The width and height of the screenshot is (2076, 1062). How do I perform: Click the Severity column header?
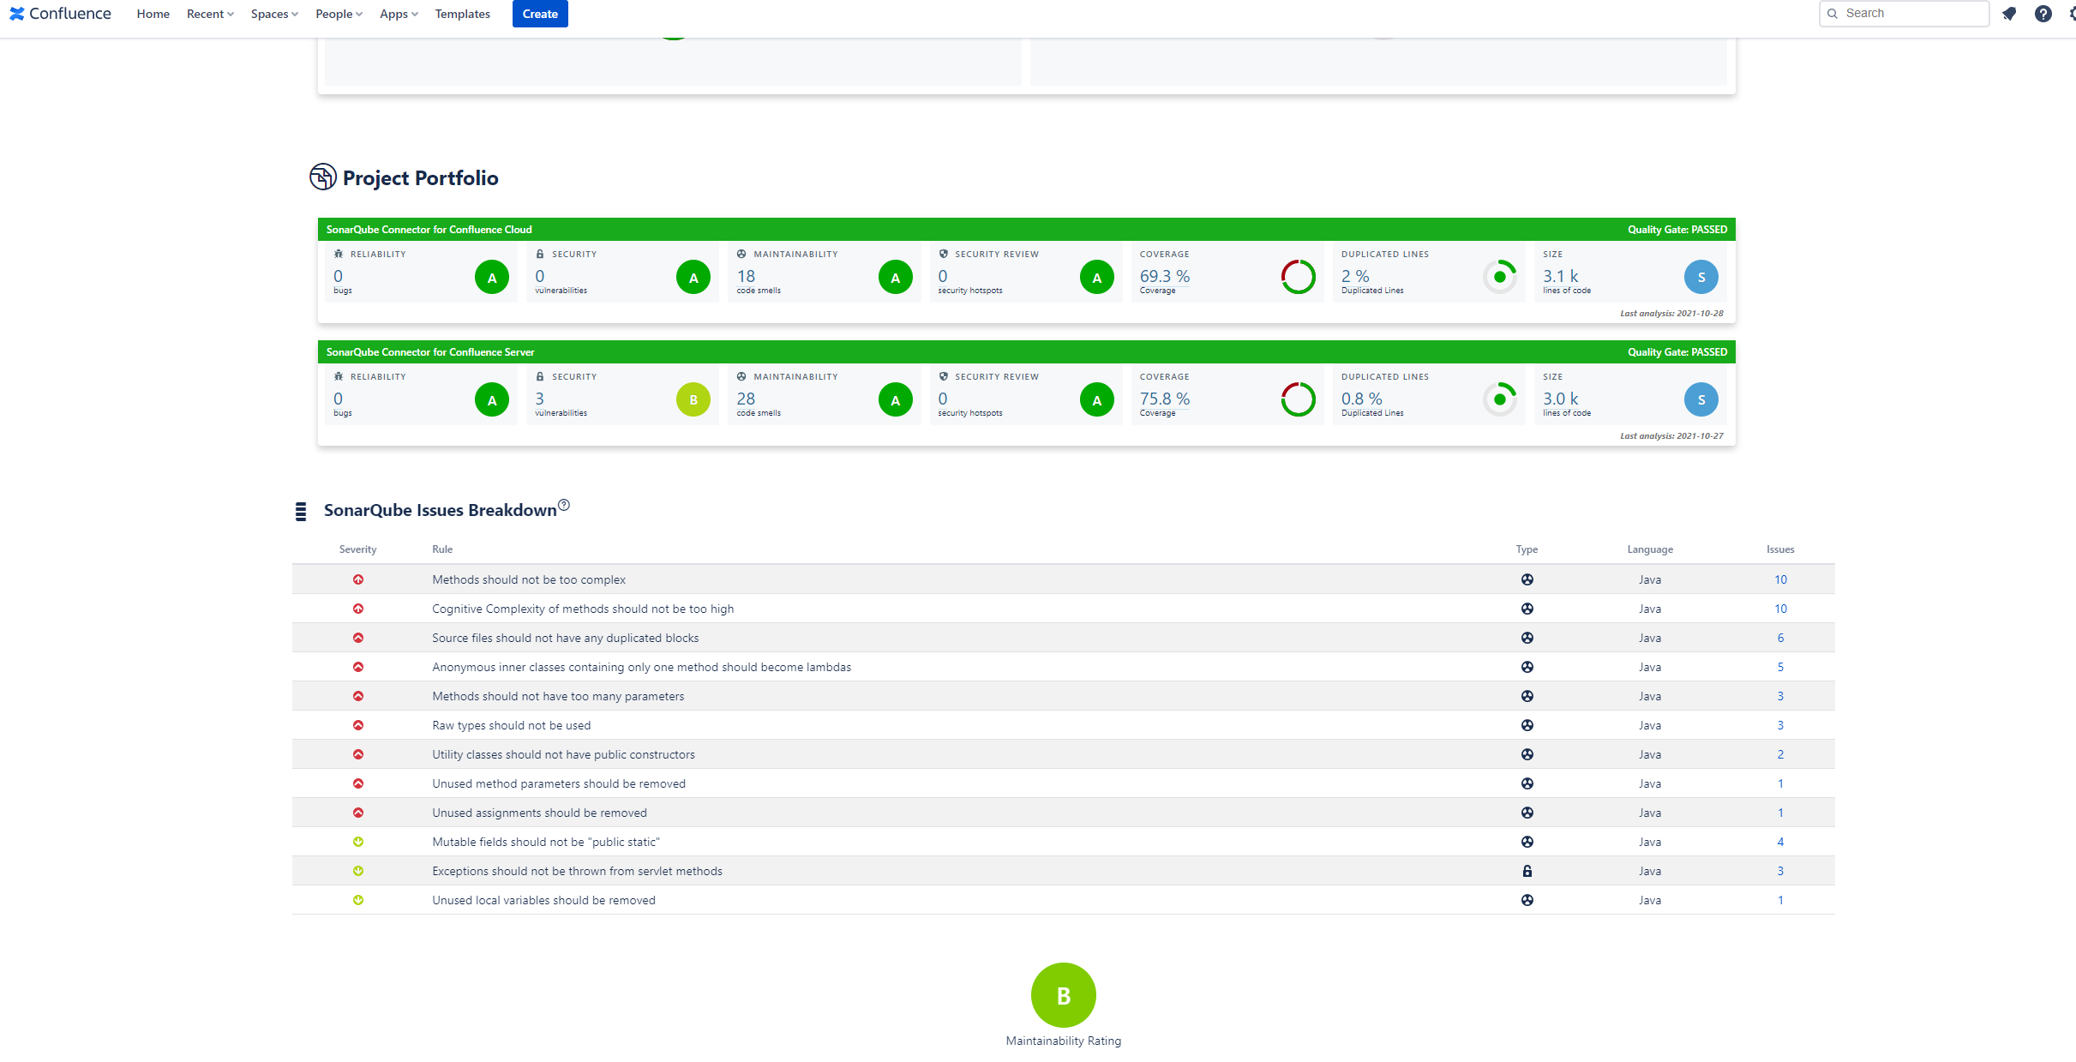357,549
